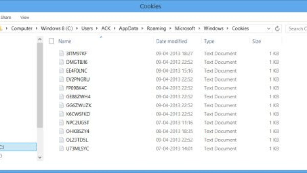Screen dimensions: 307x173
Task: Select the highlighted item in navigation pane
Action: [18, 147]
